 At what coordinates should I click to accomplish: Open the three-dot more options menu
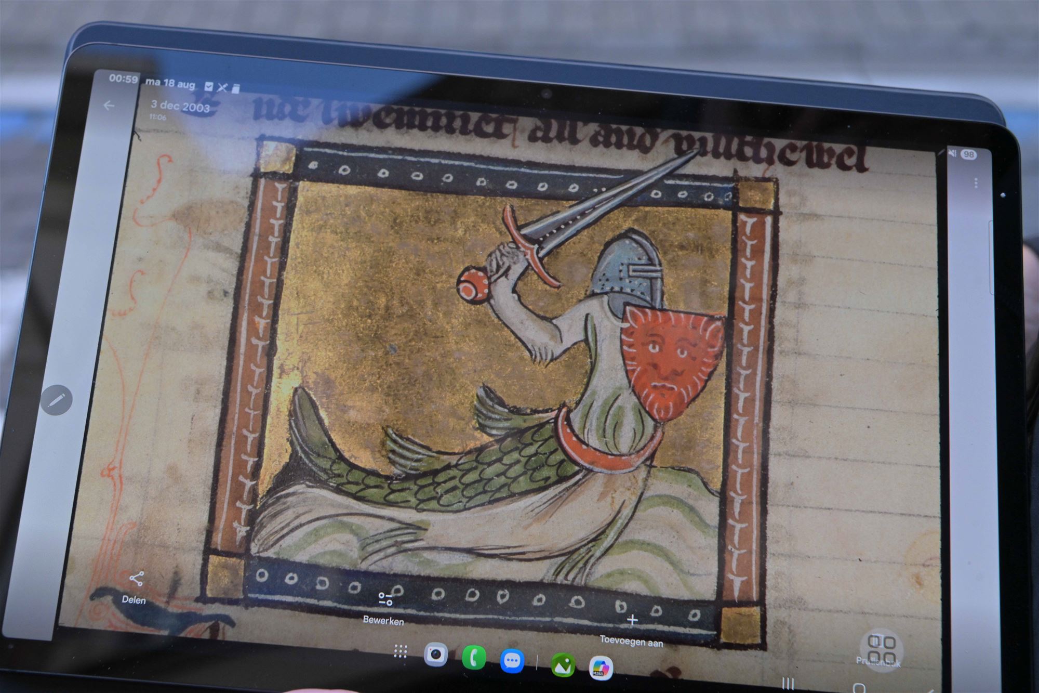click(976, 183)
